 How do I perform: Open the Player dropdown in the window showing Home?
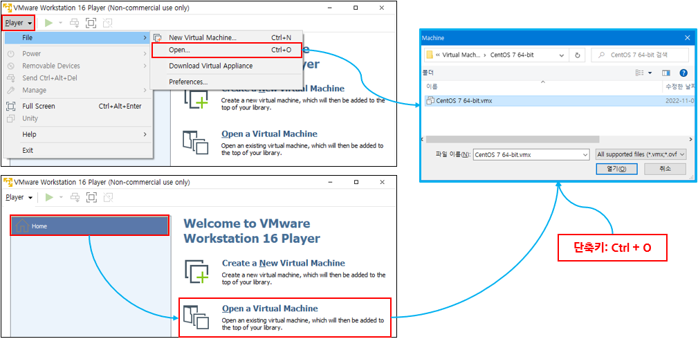(19, 197)
